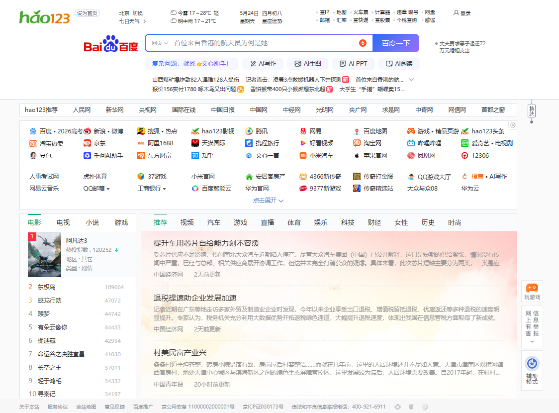Expand the 工商银行 dropdown arrow
Viewport: 559px width, 413px height.
[x=164, y=189]
